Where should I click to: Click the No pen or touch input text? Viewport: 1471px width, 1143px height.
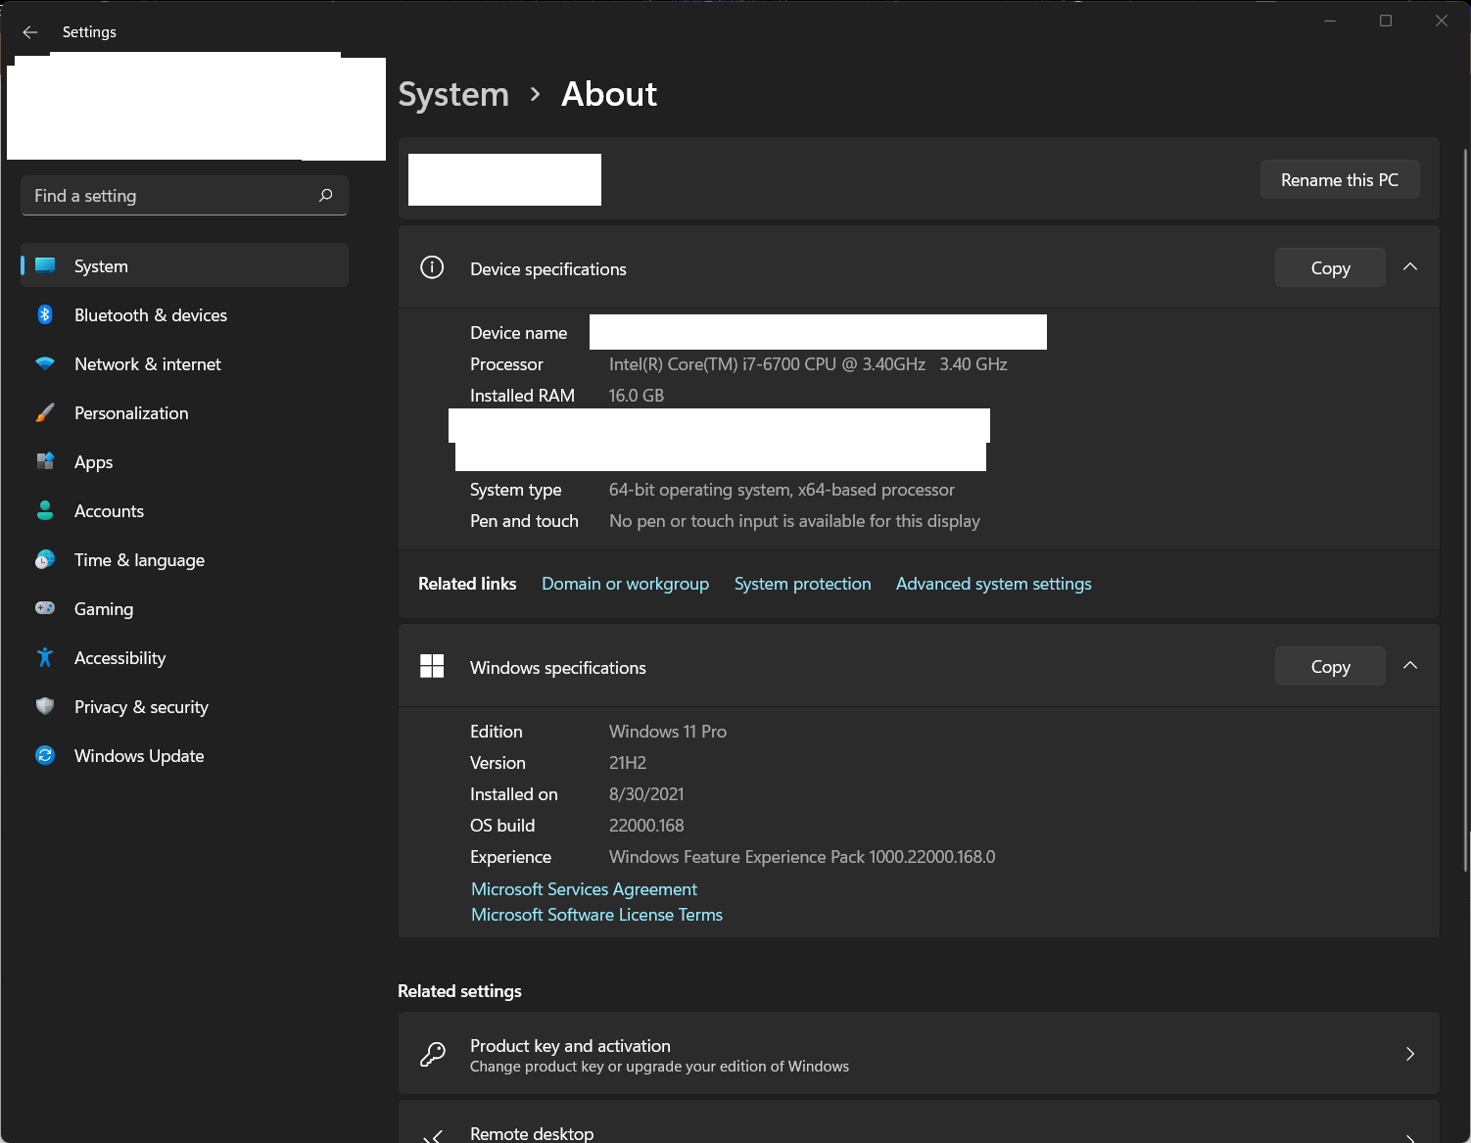(x=794, y=521)
